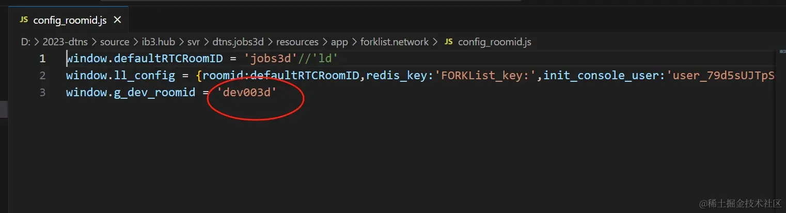The height and width of the screenshot is (213, 786).
Task: Select the config_roomid.js tab
Action: pos(69,20)
